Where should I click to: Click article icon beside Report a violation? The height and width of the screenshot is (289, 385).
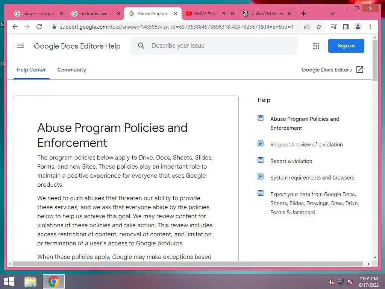[261, 160]
